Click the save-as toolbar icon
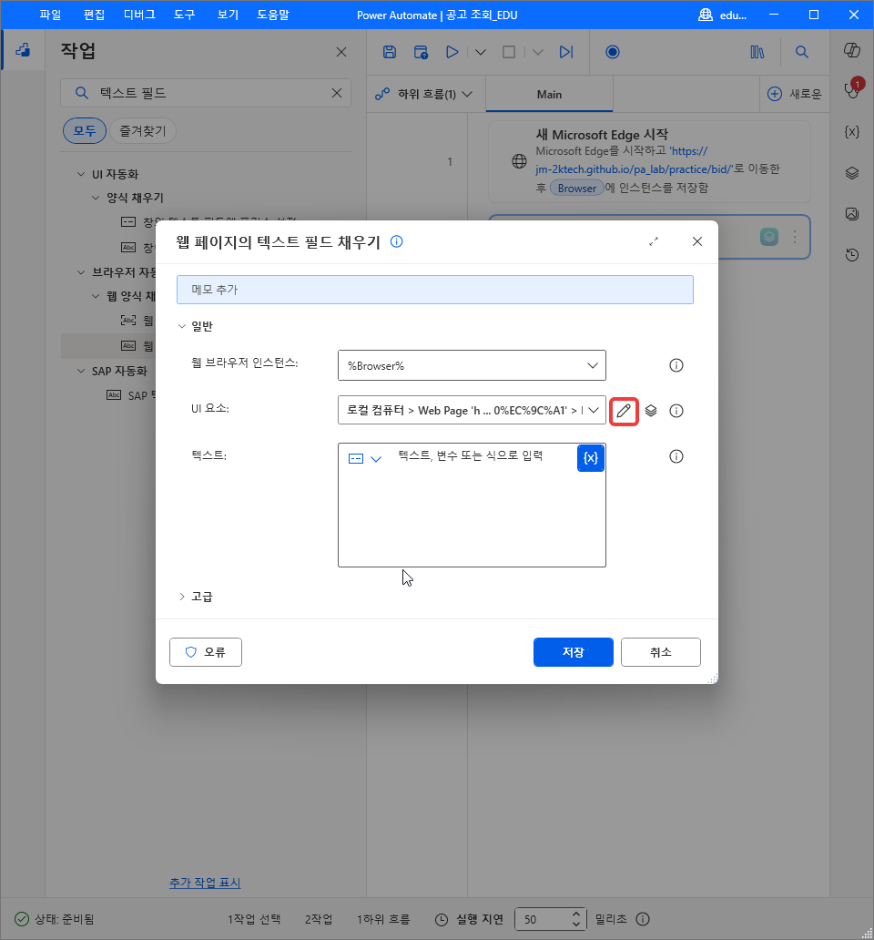 (422, 52)
